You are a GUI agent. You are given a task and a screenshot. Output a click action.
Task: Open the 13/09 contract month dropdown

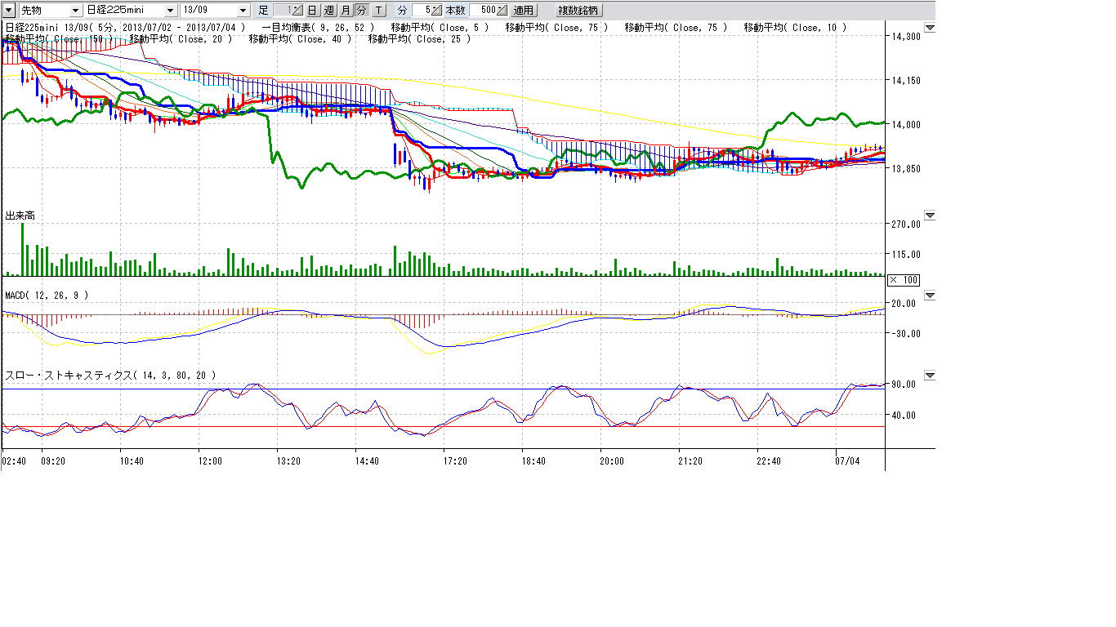point(243,11)
